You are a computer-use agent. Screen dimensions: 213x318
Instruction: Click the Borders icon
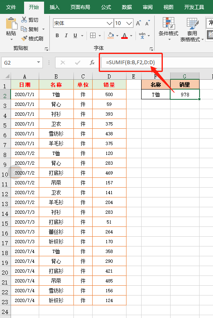[x=93, y=36]
